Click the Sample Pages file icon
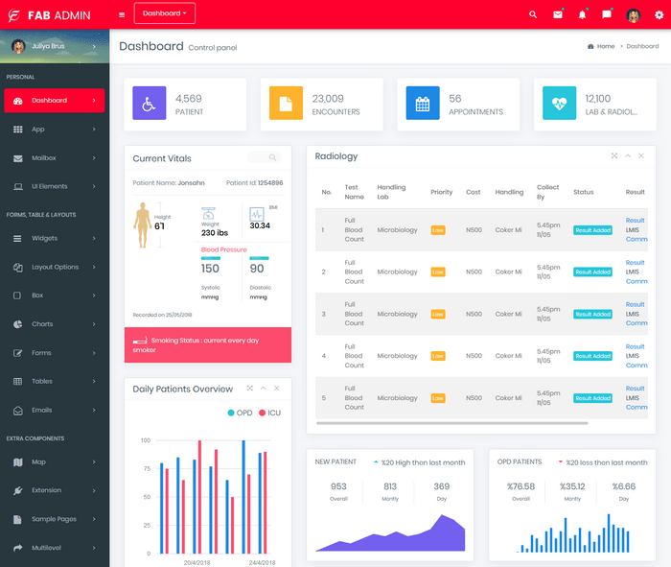This screenshot has height=567, width=671. 17,519
